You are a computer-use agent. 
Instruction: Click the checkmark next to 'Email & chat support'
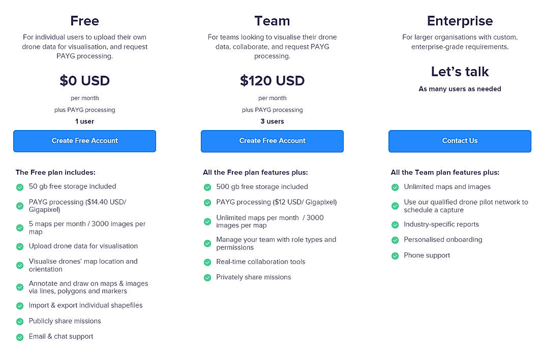point(19,337)
